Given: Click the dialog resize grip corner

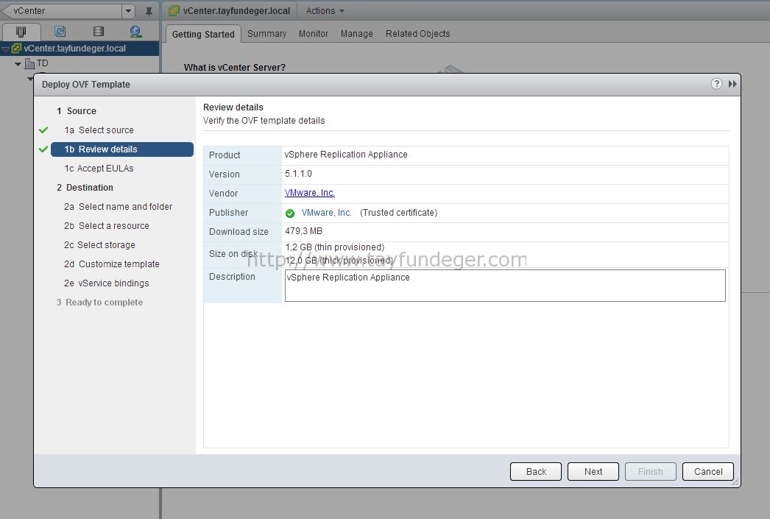Looking at the screenshot, I should click(735, 483).
